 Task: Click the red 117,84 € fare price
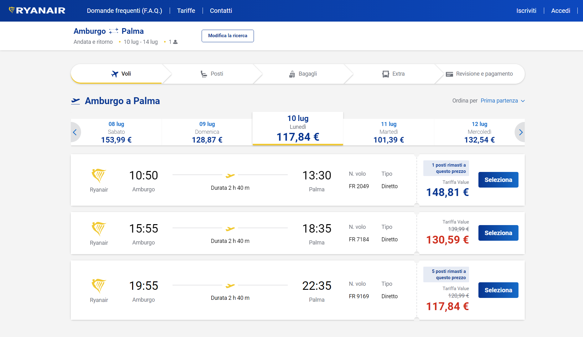pyautogui.click(x=447, y=306)
